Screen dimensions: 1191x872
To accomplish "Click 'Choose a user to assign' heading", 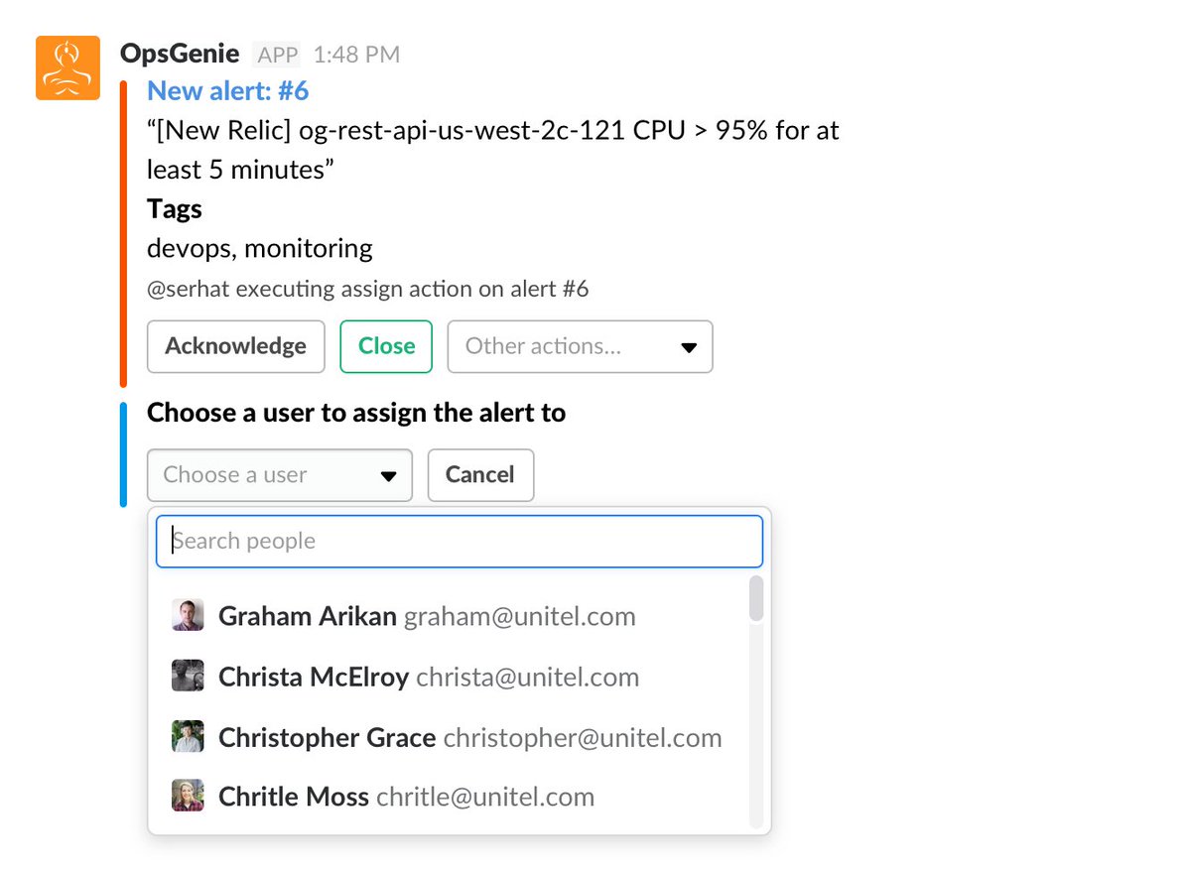I will [356, 413].
